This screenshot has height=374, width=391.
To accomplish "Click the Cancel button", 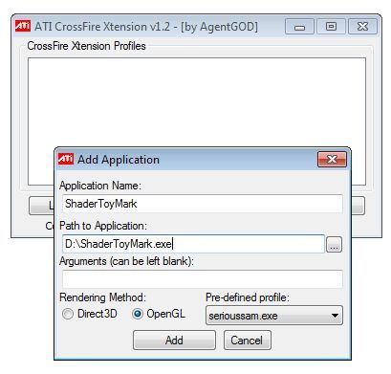I will (x=248, y=341).
